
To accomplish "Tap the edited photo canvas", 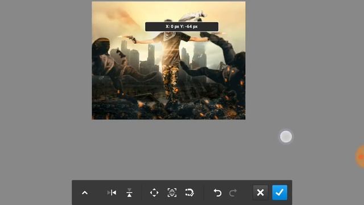I will [x=168, y=60].
